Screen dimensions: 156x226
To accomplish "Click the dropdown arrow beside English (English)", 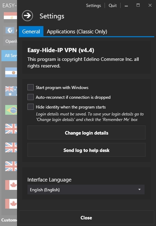I will 139,189.
